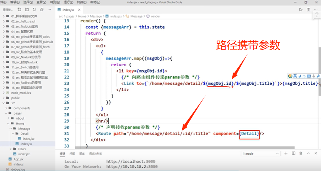
Task: Click the IME person icon
Action: pos(314,76)
